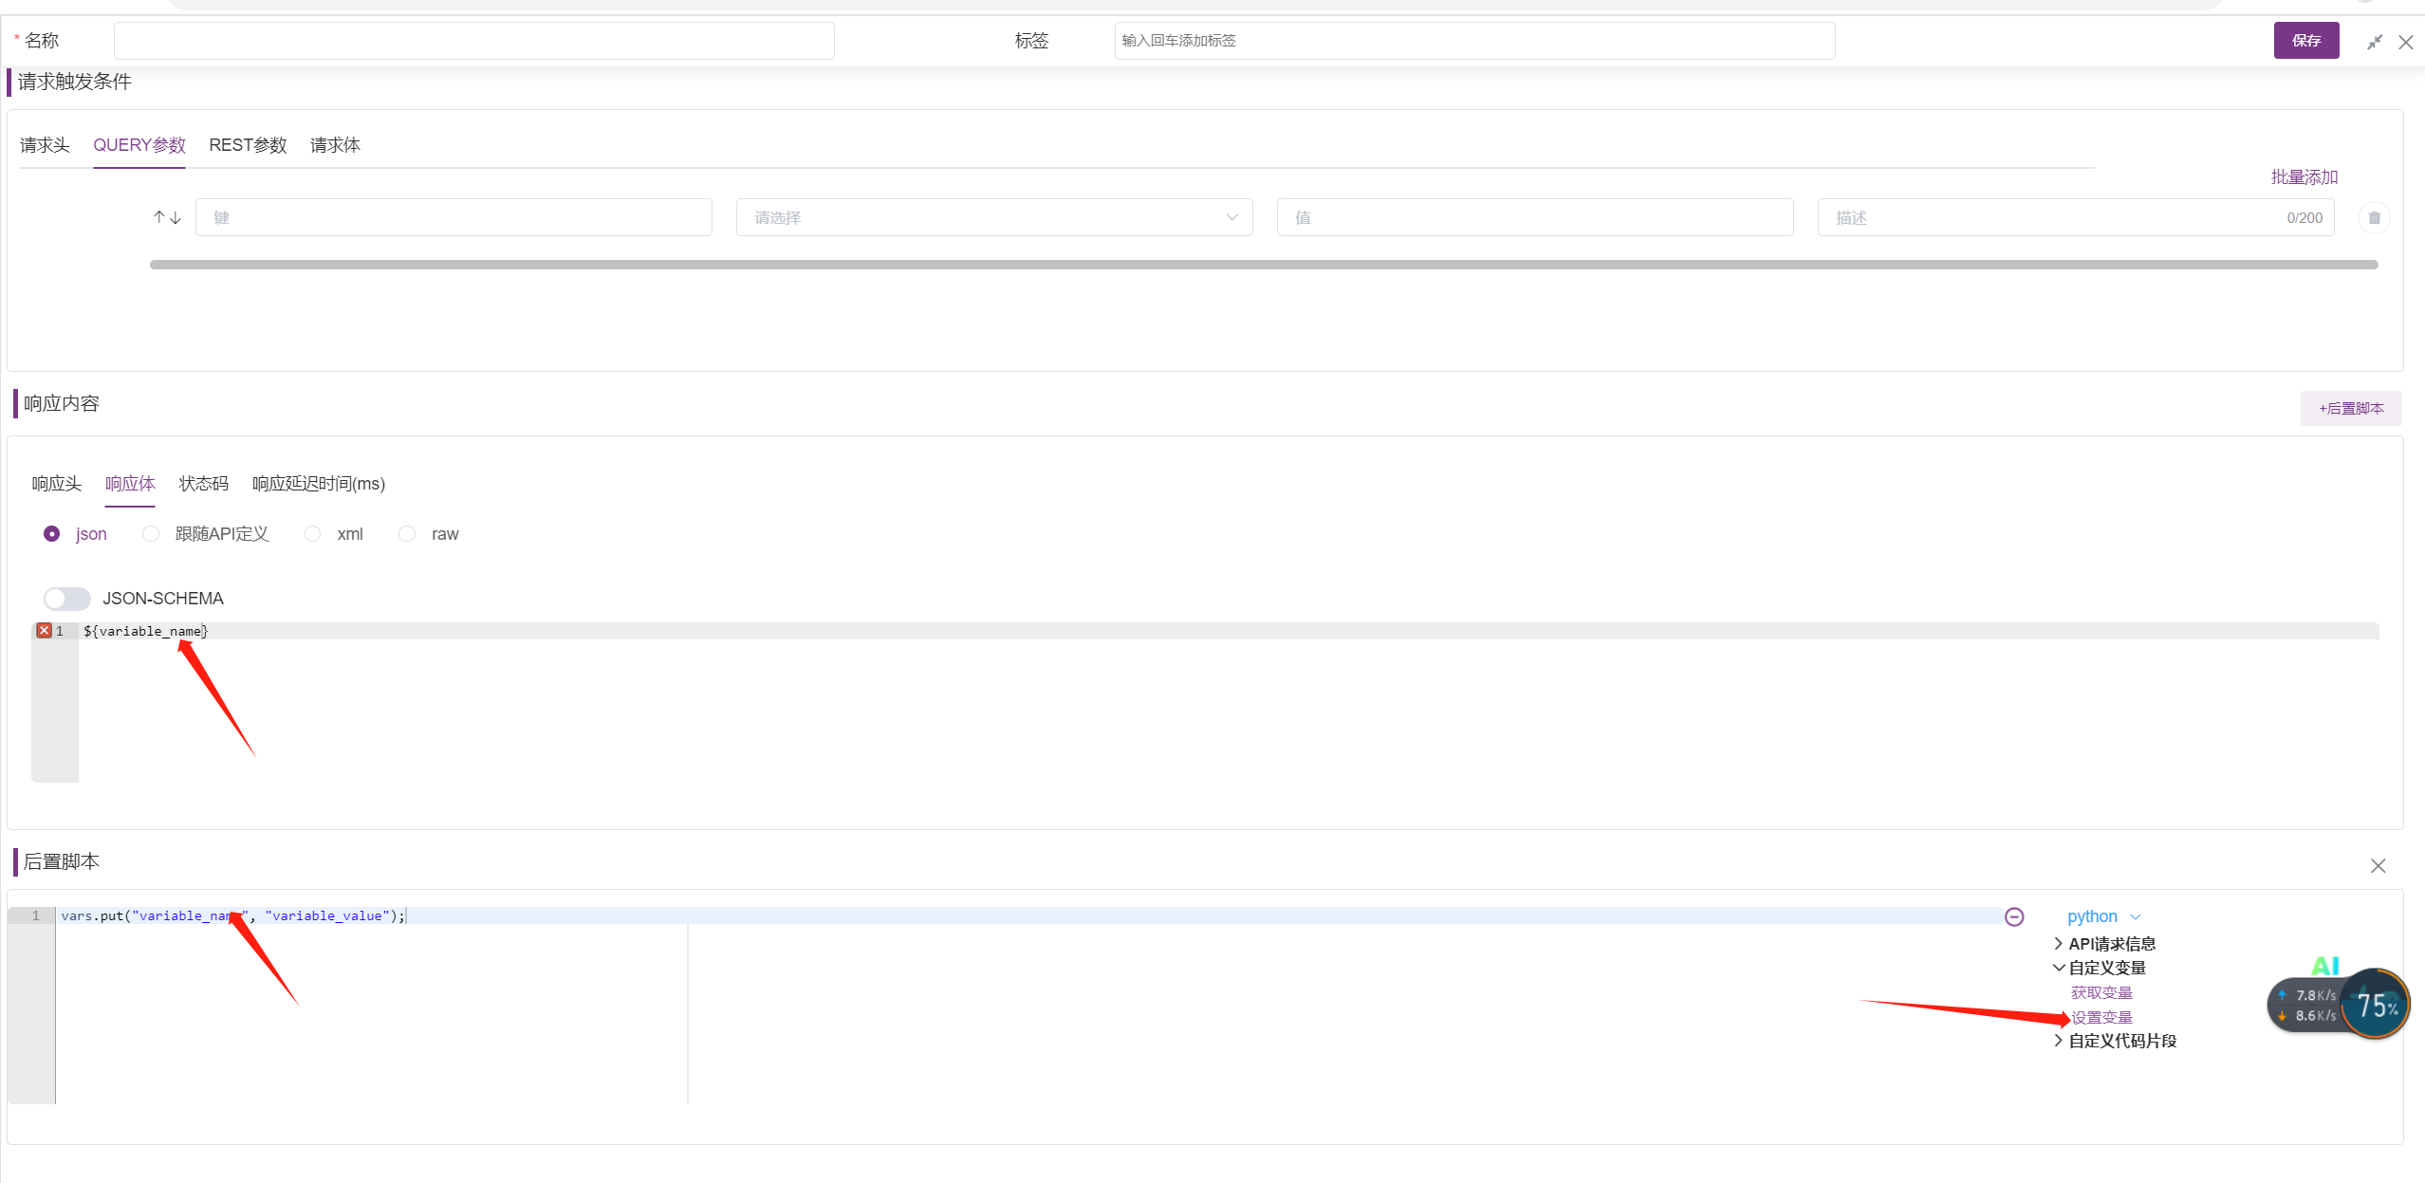Open the 请选择 dropdown
The height and width of the screenshot is (1183, 2425).
pyautogui.click(x=992, y=216)
